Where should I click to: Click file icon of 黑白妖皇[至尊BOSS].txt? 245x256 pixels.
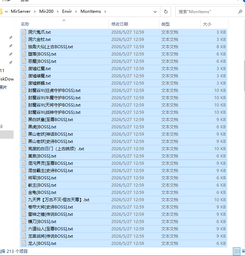24,120
